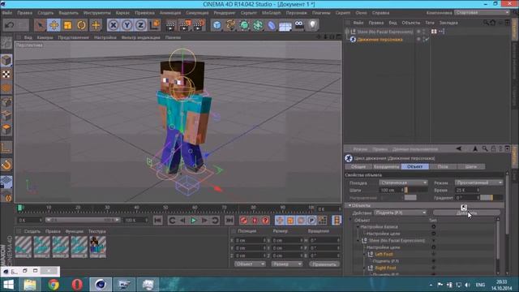This screenshot has width=519, height=292.
Task: Open the Действие dropdown
Action: coord(401,213)
